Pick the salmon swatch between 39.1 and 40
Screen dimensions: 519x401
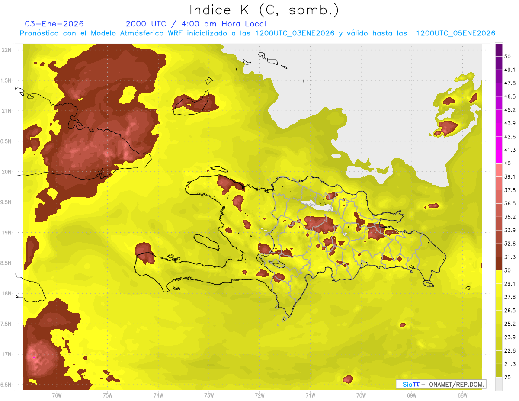pyautogui.click(x=499, y=170)
